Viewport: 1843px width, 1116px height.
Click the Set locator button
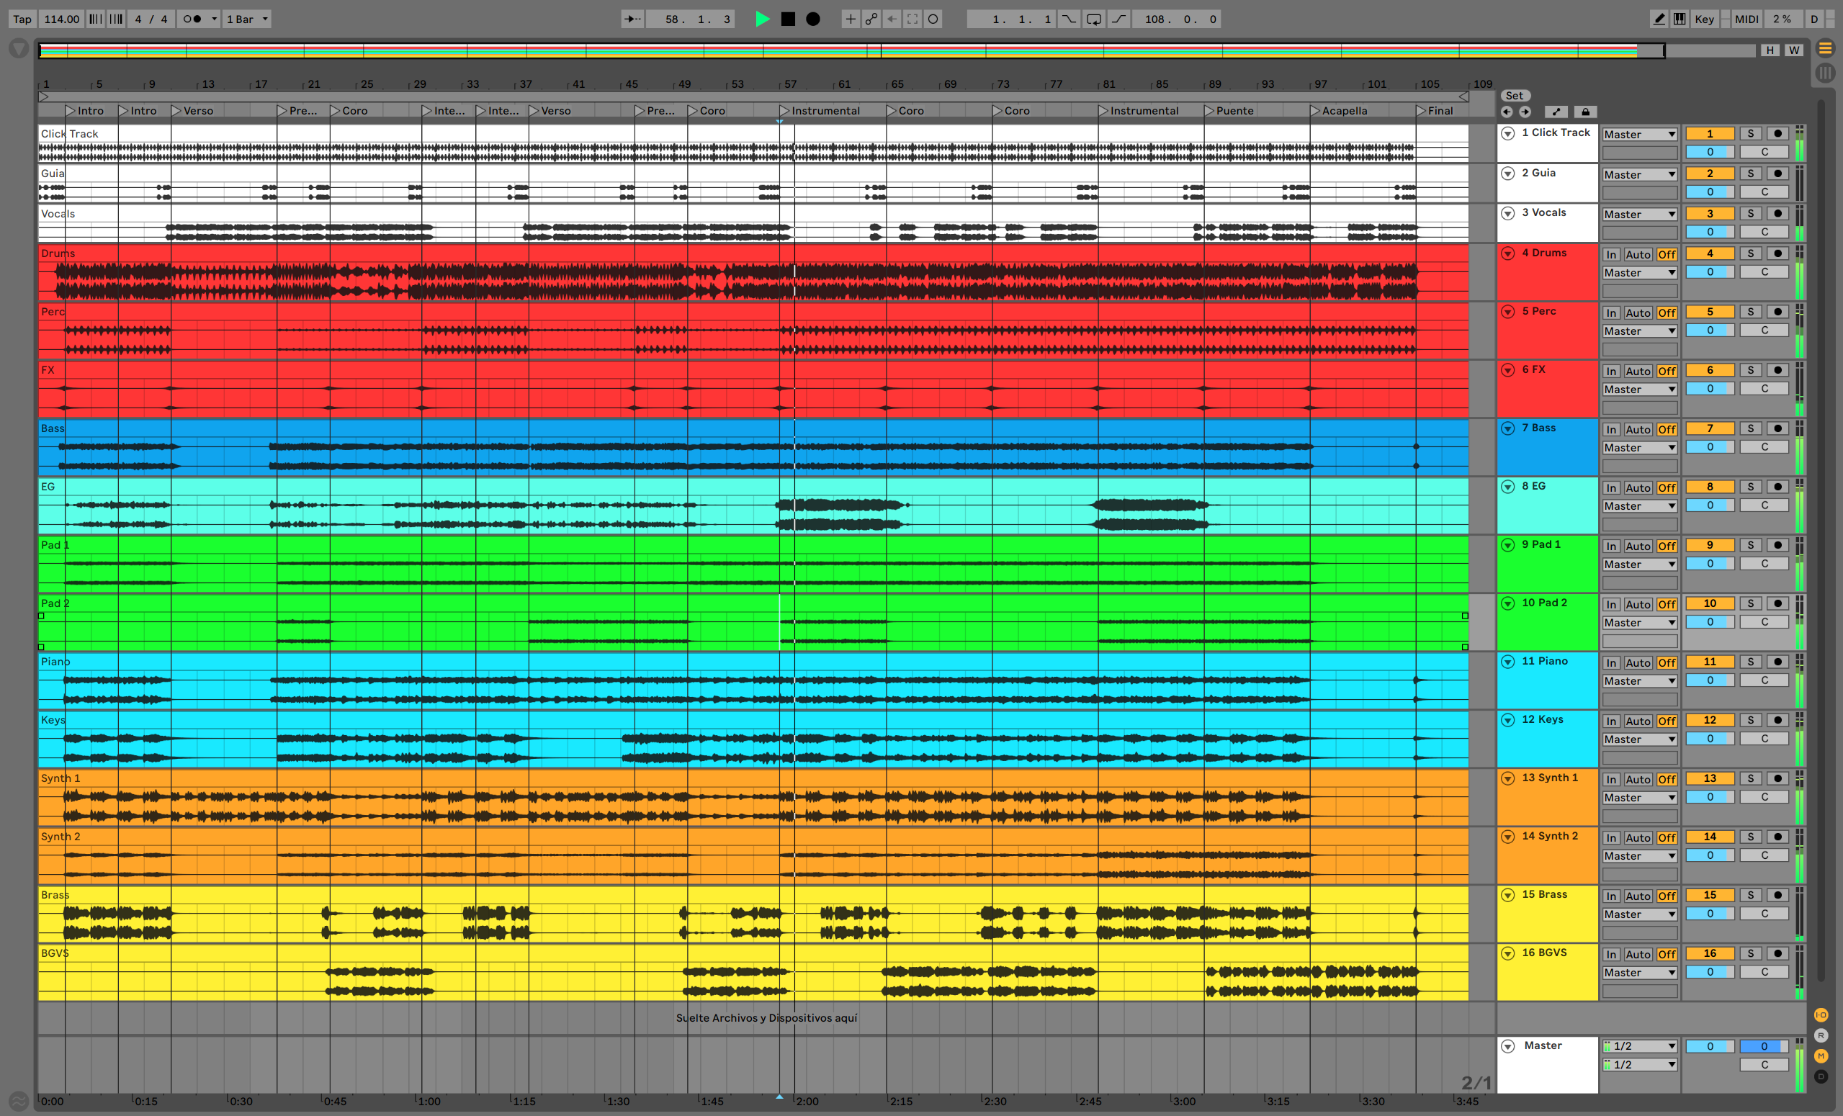tap(1515, 96)
